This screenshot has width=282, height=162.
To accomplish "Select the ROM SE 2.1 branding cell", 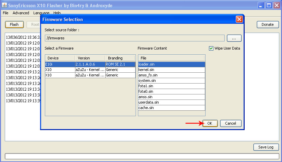I will [x=120, y=64].
